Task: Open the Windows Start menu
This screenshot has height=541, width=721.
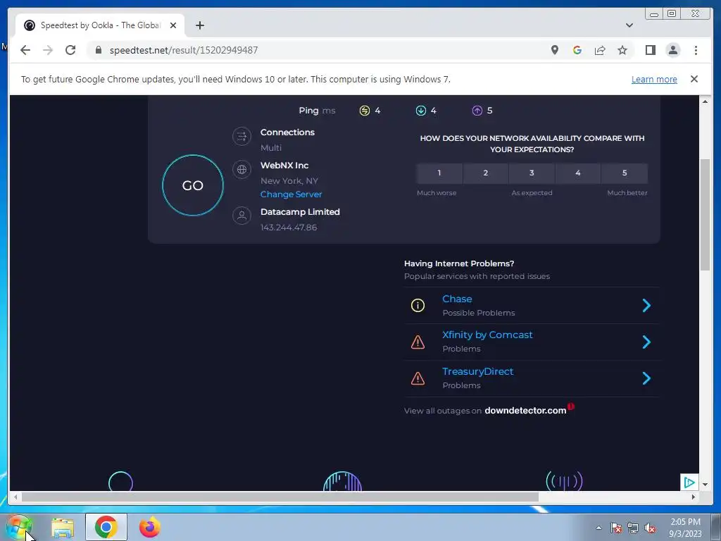Action: (x=19, y=528)
